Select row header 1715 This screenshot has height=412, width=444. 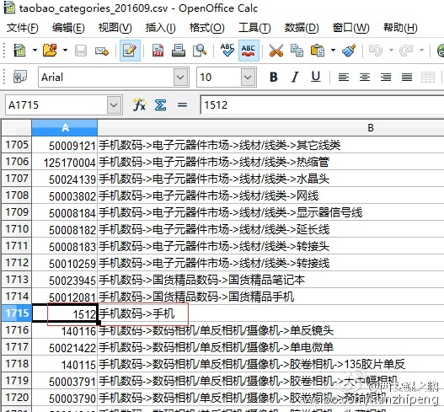17,313
